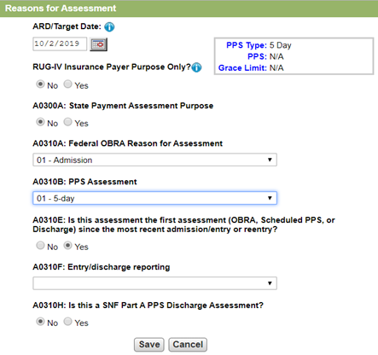Select Yes for A0300A State Payment Assessment
The height and width of the screenshot is (355, 378).
coord(67,122)
